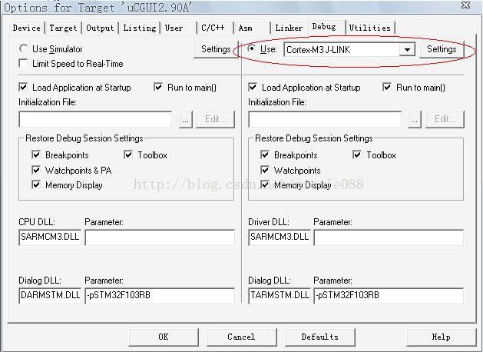Click the Cancel button
Screen dimensions: 483x352
pyautogui.click(x=241, y=337)
